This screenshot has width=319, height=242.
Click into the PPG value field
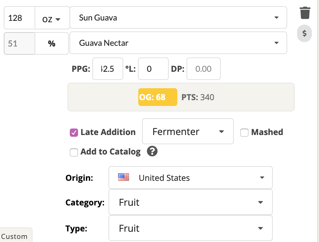(108, 69)
